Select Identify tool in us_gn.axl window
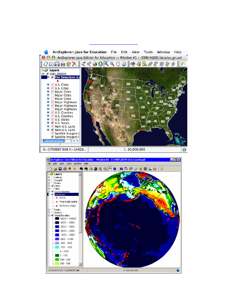The image size is (227, 303). [124, 64]
